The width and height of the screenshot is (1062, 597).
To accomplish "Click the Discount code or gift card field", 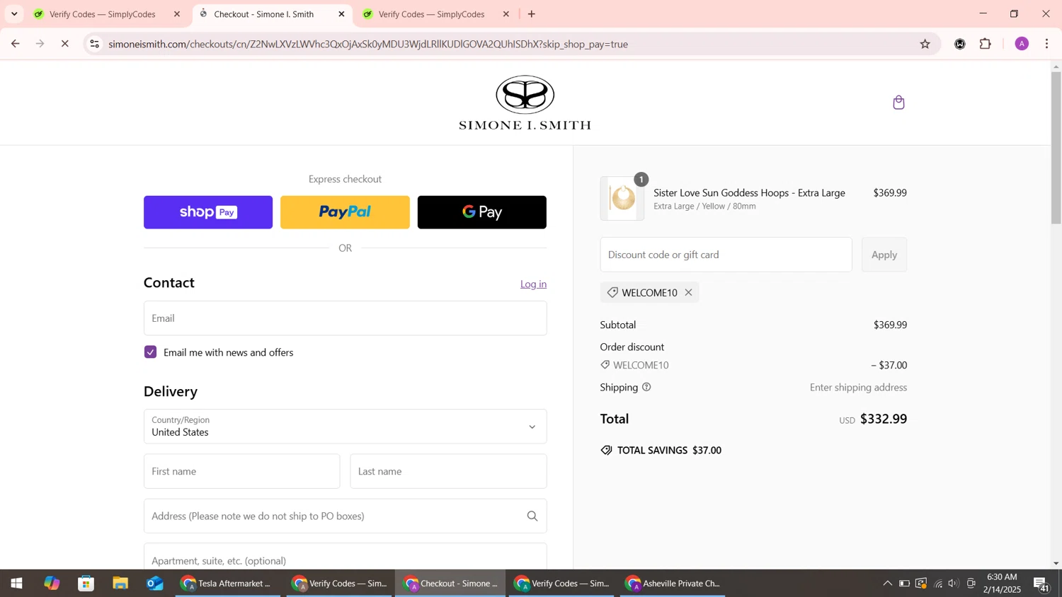I will (726, 255).
